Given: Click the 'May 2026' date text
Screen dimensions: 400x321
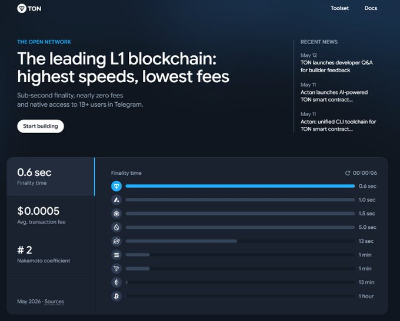Looking at the screenshot, I should click(x=29, y=302).
